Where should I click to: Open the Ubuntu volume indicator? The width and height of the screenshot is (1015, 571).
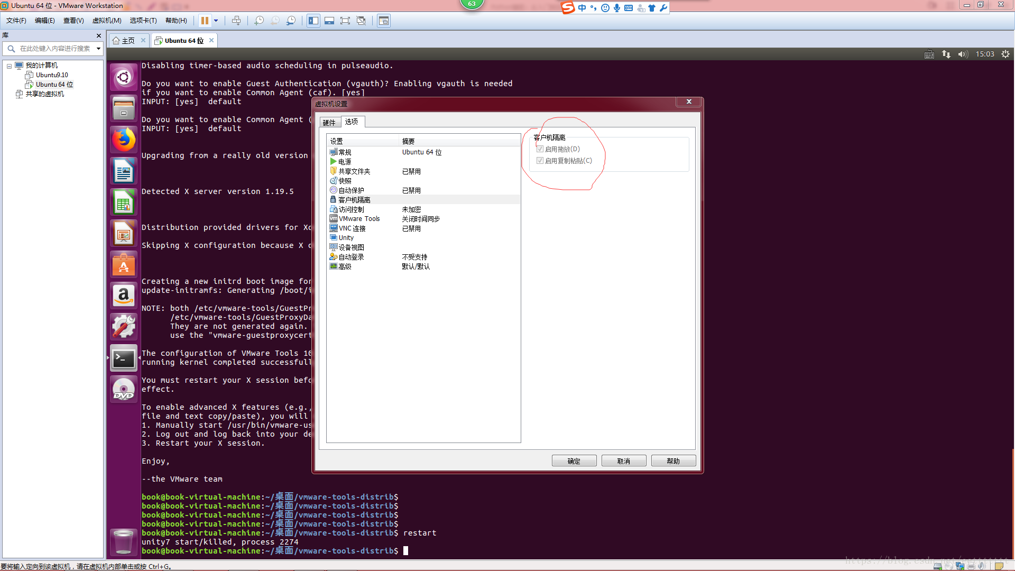coord(963,54)
